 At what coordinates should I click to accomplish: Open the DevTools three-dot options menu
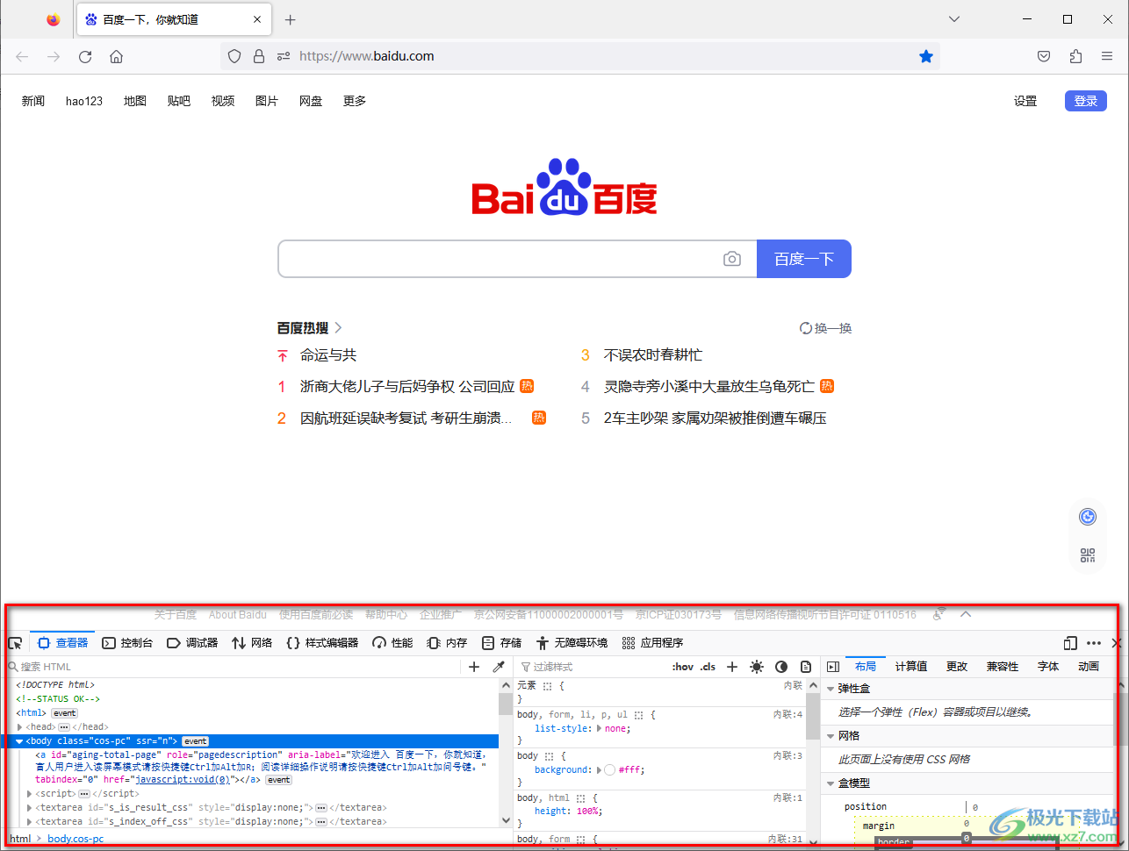coord(1094,643)
